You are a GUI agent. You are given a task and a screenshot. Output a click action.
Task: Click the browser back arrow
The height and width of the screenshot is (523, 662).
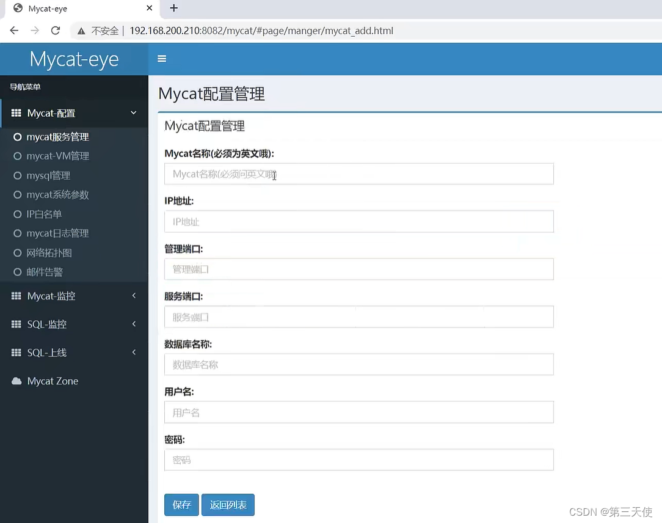point(14,31)
